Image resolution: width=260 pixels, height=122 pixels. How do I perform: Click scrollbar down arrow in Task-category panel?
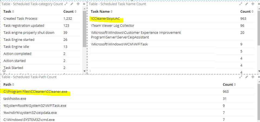[x=84, y=71]
